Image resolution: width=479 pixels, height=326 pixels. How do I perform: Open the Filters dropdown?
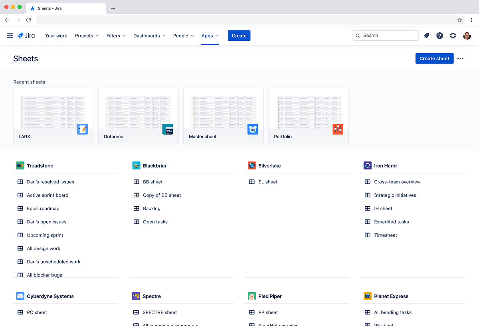pos(115,36)
